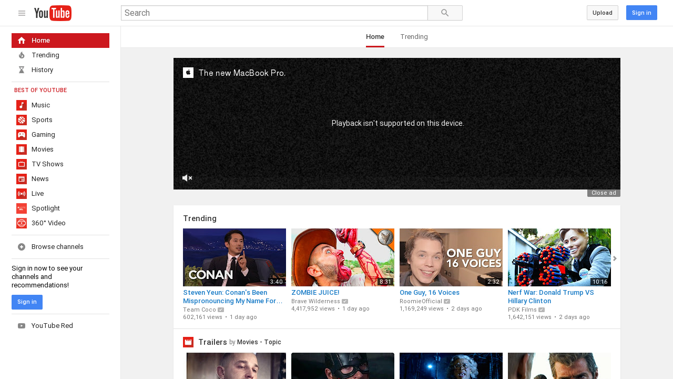Click the Movies channel icon

click(22, 149)
